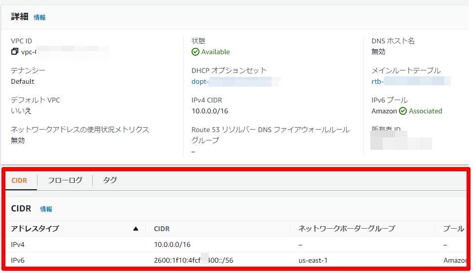Click the 状態 field label
The height and width of the screenshot is (273, 473).
click(x=198, y=40)
